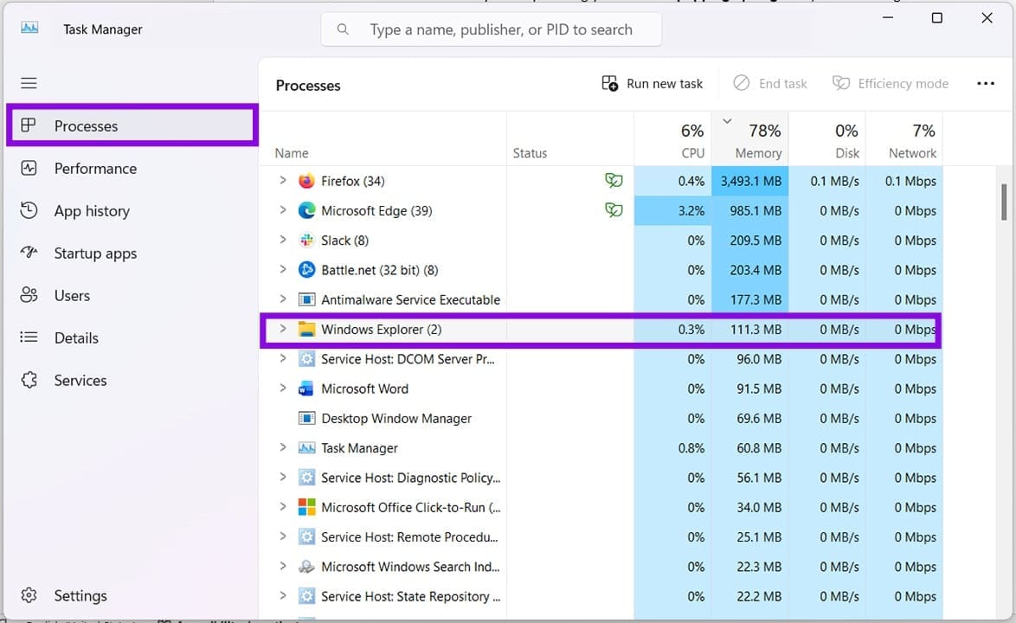1016x623 pixels.
Task: Sort by CPU column header
Action: (x=672, y=138)
